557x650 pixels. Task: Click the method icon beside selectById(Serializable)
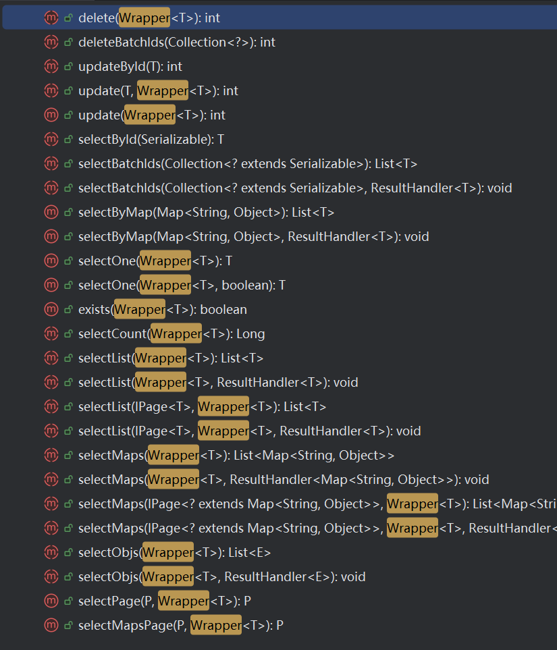point(51,139)
